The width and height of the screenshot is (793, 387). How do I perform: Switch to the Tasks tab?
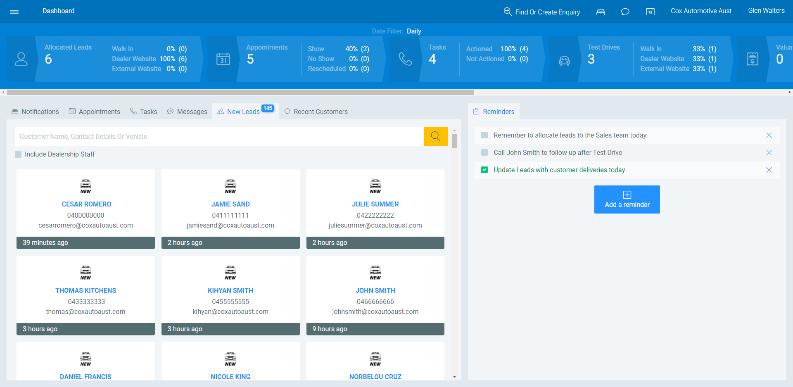click(x=143, y=112)
